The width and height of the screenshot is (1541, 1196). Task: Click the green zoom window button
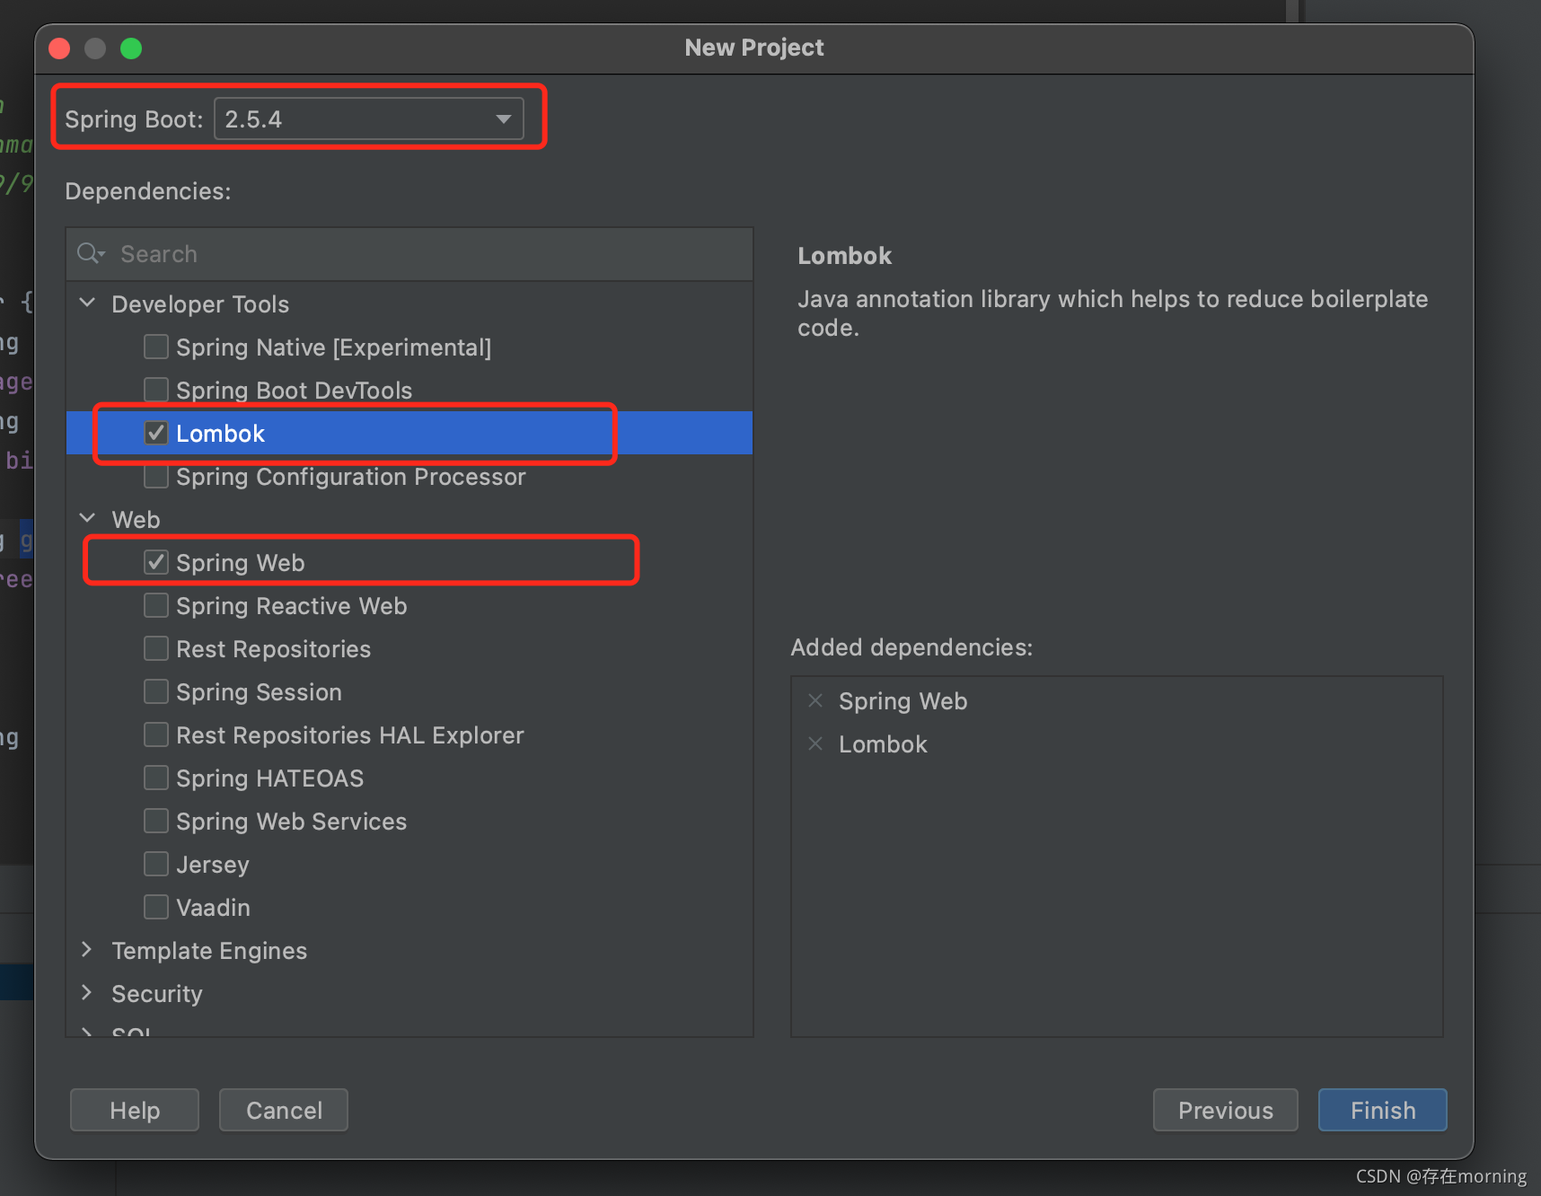[131, 48]
